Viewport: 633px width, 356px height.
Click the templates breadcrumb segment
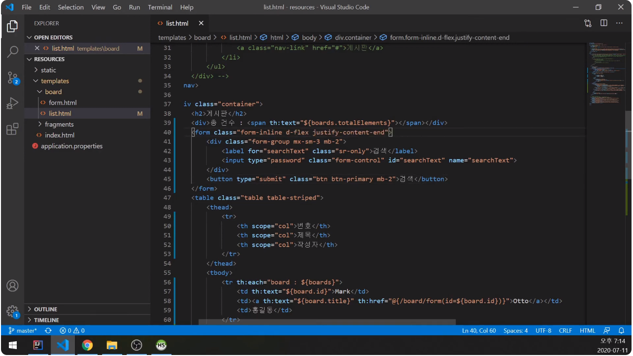click(x=172, y=37)
